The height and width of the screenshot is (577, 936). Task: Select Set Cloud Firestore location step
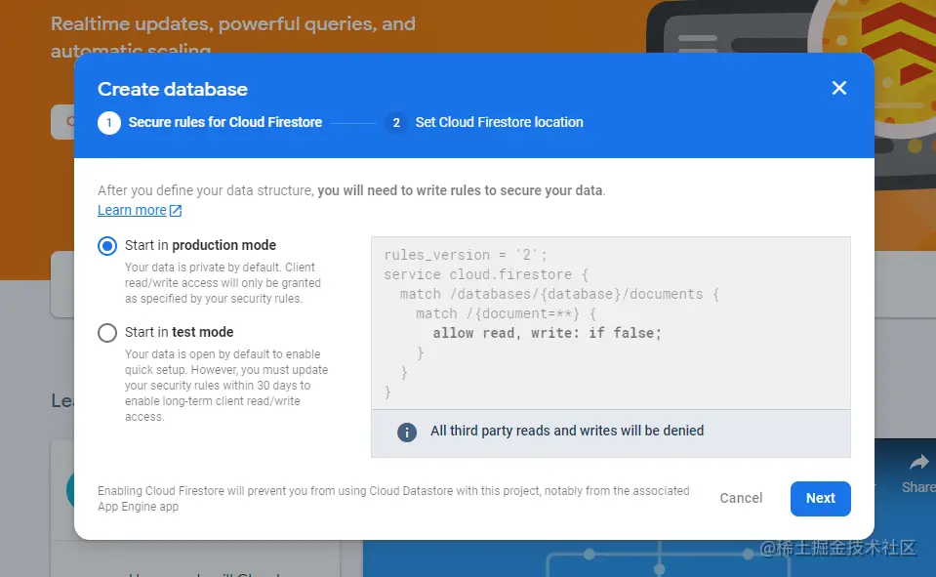[499, 122]
